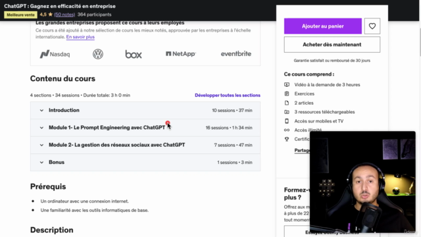
Task: Click 'Ce cours comprend :' heading
Action: point(309,74)
